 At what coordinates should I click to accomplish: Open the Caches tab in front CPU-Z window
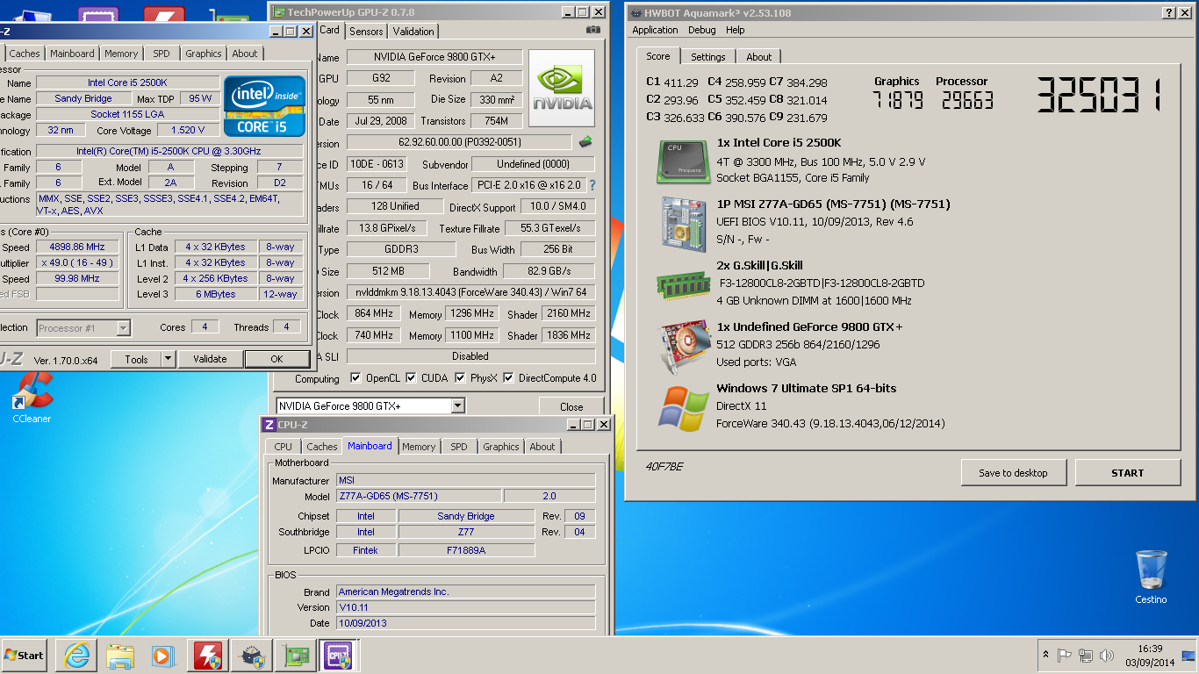[x=322, y=447]
